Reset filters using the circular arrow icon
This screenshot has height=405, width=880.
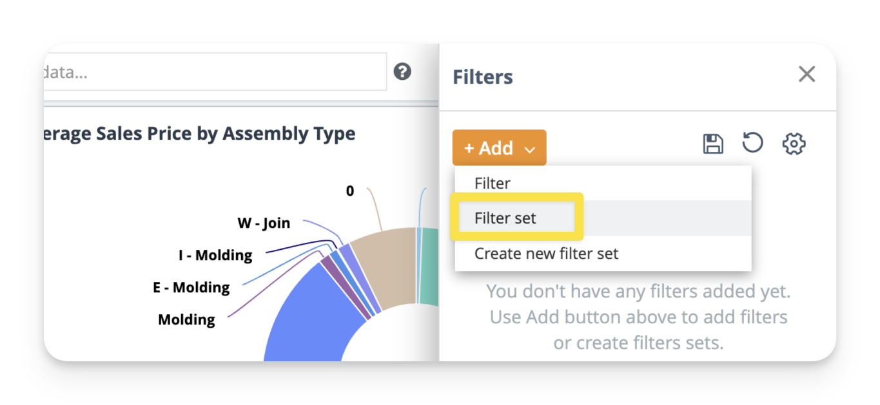(752, 143)
